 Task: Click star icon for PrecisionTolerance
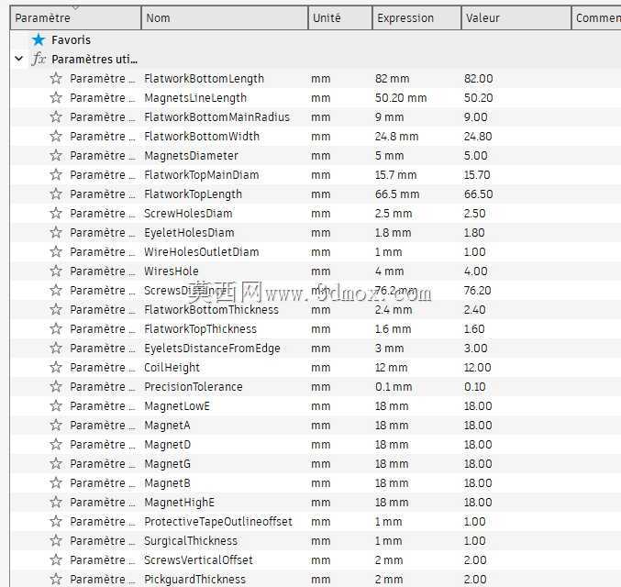click(56, 386)
